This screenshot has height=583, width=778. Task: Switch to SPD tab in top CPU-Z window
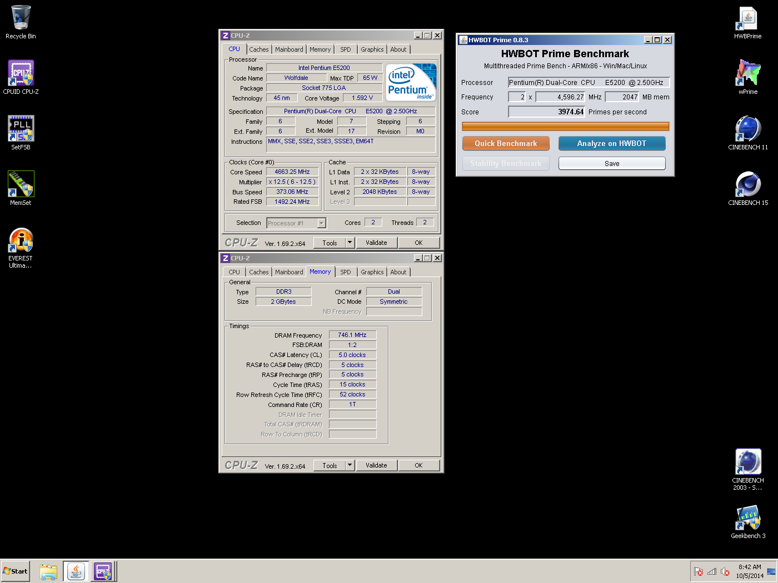click(346, 49)
